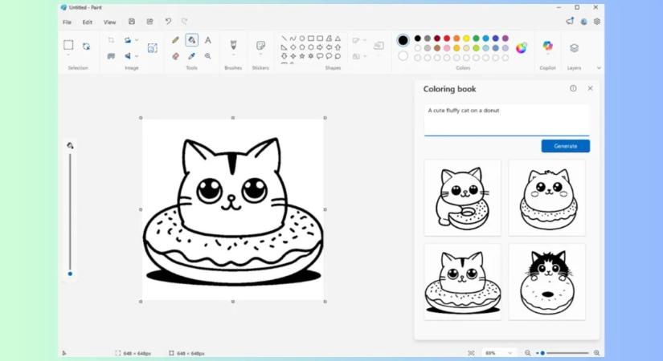Pick the purple color swatch
Image resolution: width=663 pixels, height=361 pixels.
point(505,39)
